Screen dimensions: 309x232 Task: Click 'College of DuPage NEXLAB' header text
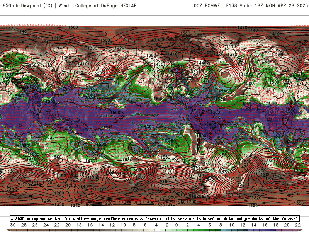[x=106, y=5]
